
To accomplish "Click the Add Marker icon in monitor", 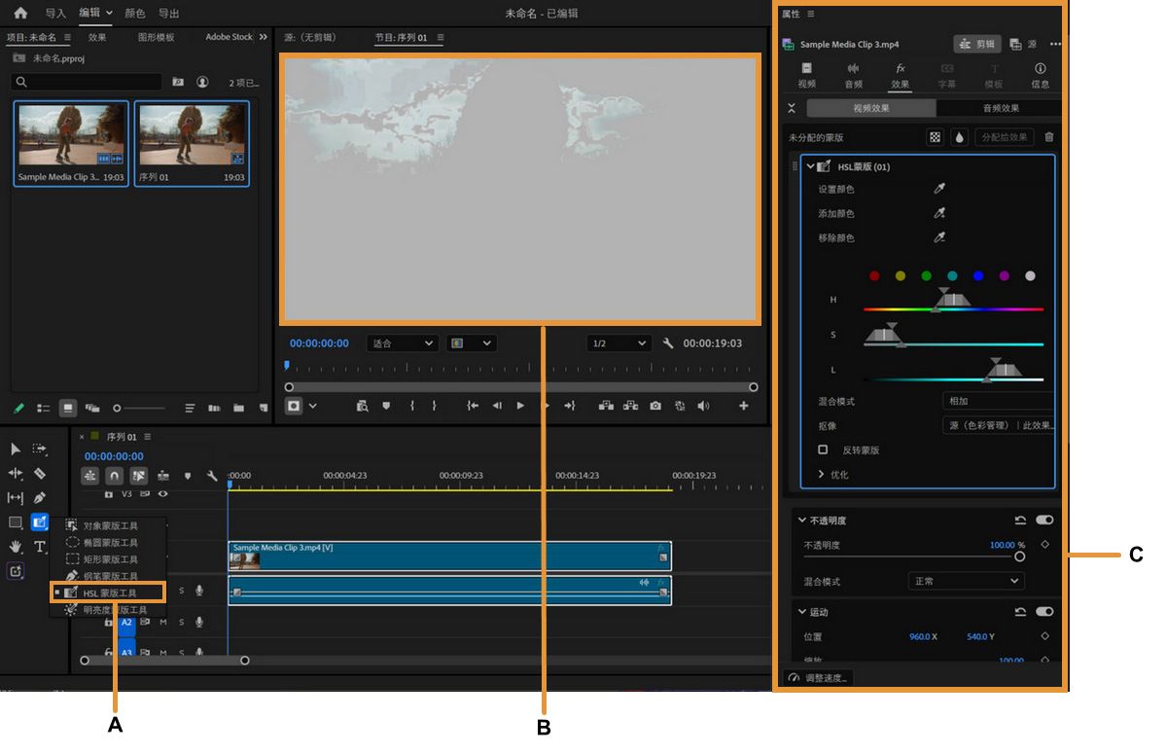I will [386, 406].
